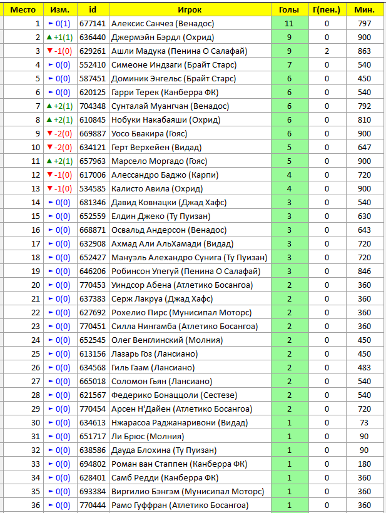
Task: Click player Самб Редди (Канберра ФК)
Action: pos(165,477)
